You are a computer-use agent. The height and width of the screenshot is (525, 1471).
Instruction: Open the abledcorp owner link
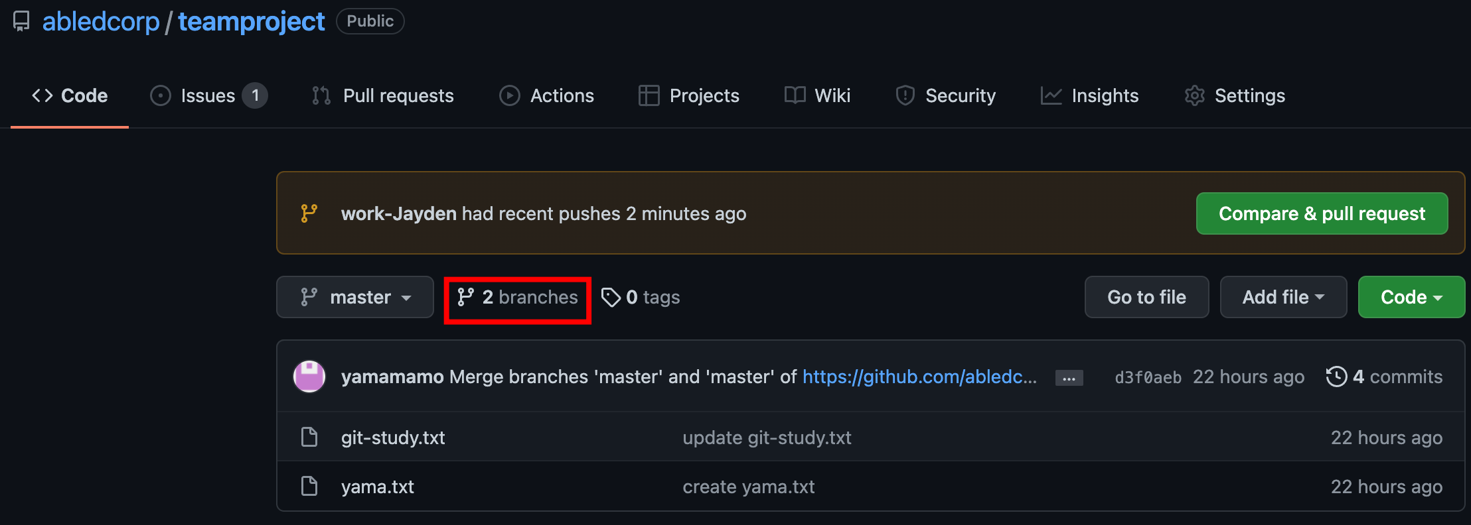101,22
